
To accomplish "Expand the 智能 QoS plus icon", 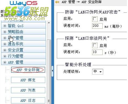I will [5, 26].
